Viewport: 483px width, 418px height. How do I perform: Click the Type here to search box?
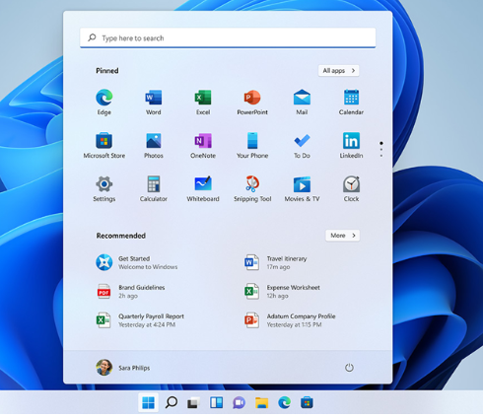[228, 38]
